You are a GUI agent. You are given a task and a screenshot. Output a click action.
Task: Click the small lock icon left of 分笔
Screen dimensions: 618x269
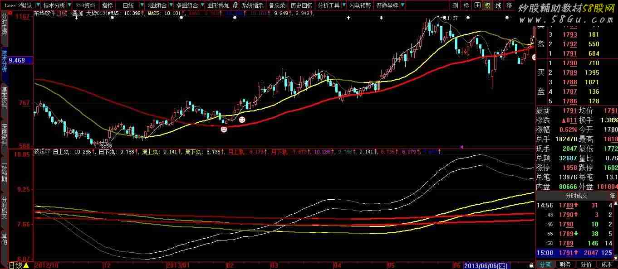point(531,264)
